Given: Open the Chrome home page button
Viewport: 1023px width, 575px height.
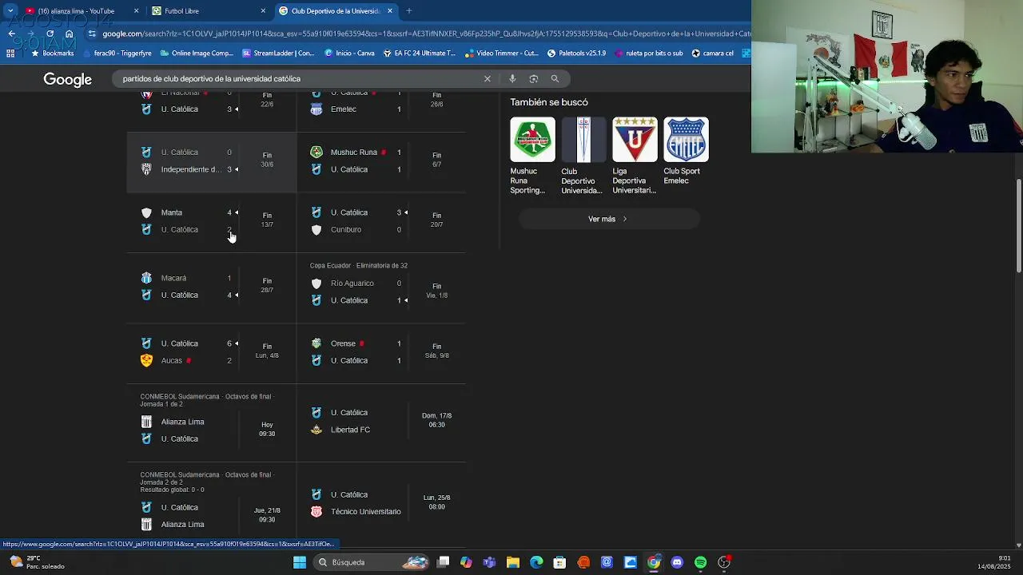Looking at the screenshot, I should (x=69, y=34).
